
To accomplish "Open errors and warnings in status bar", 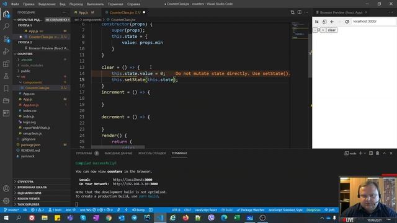I will tap(37, 210).
